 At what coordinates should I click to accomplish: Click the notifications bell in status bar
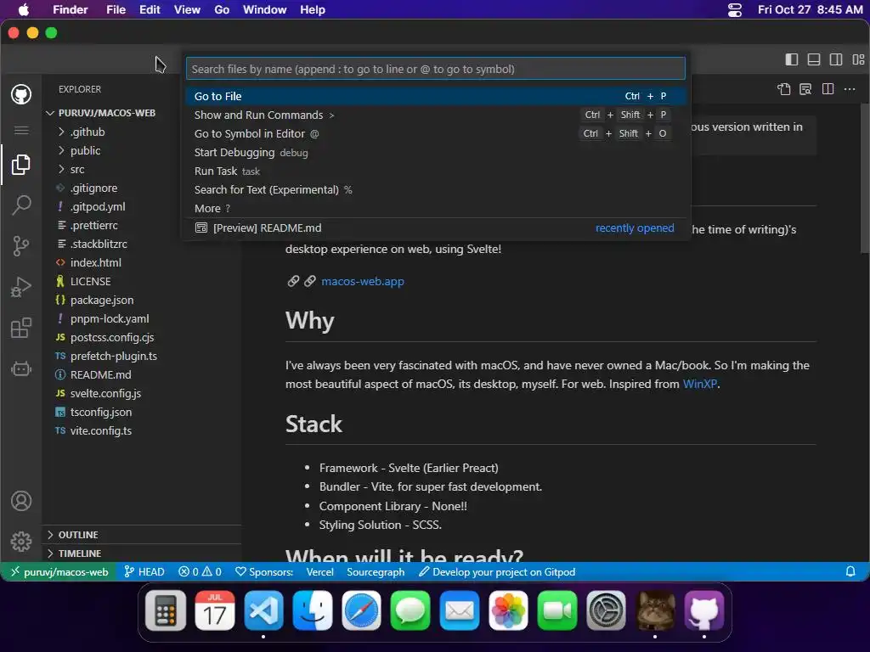coord(850,571)
